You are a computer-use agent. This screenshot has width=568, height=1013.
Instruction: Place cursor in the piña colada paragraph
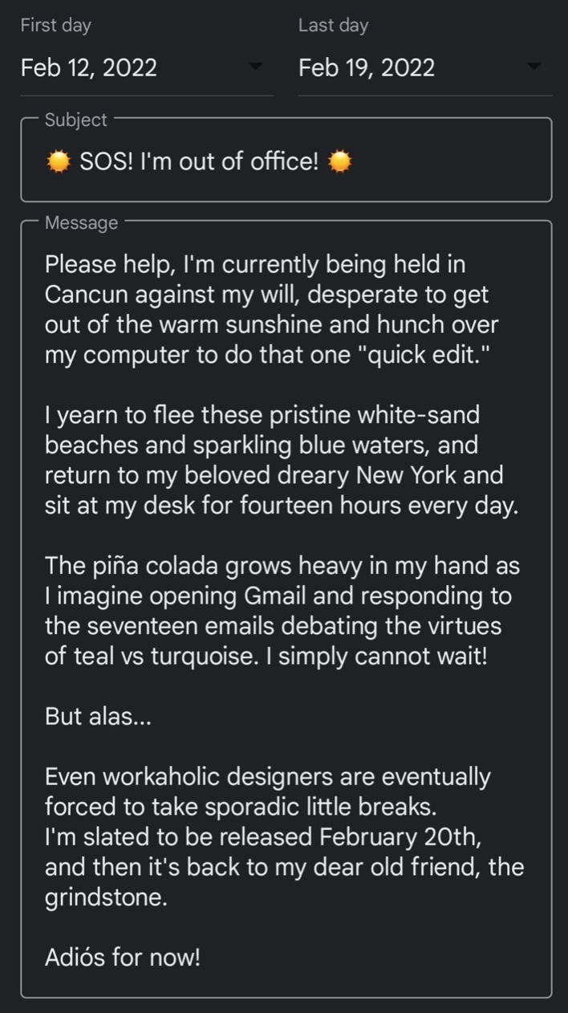coord(282,611)
